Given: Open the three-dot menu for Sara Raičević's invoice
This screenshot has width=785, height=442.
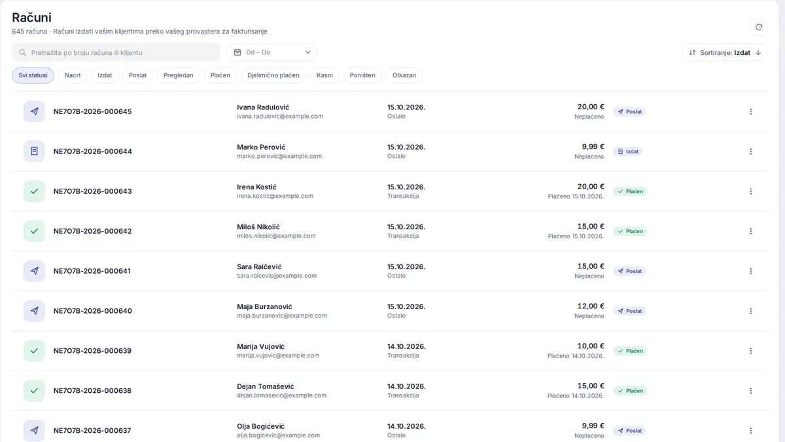Looking at the screenshot, I should coord(750,271).
